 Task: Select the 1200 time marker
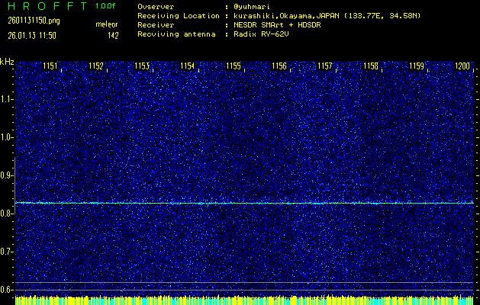pyautogui.click(x=462, y=66)
